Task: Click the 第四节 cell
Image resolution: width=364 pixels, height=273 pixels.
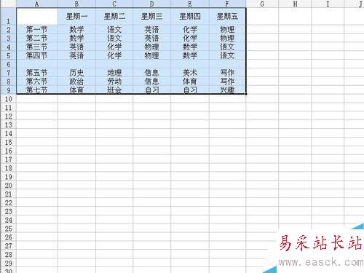Action: [37, 55]
